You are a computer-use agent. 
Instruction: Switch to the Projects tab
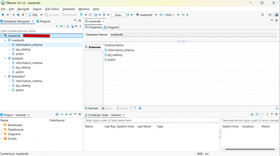[x=43, y=21]
